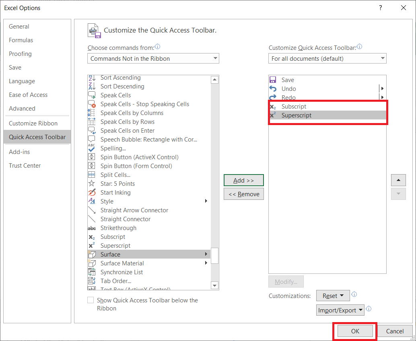Click the Synchronize List icon
Screen dimensions: 416x341
[x=92, y=272]
